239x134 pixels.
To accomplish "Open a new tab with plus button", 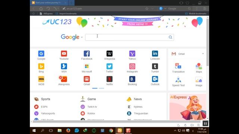I will coord(71,3).
